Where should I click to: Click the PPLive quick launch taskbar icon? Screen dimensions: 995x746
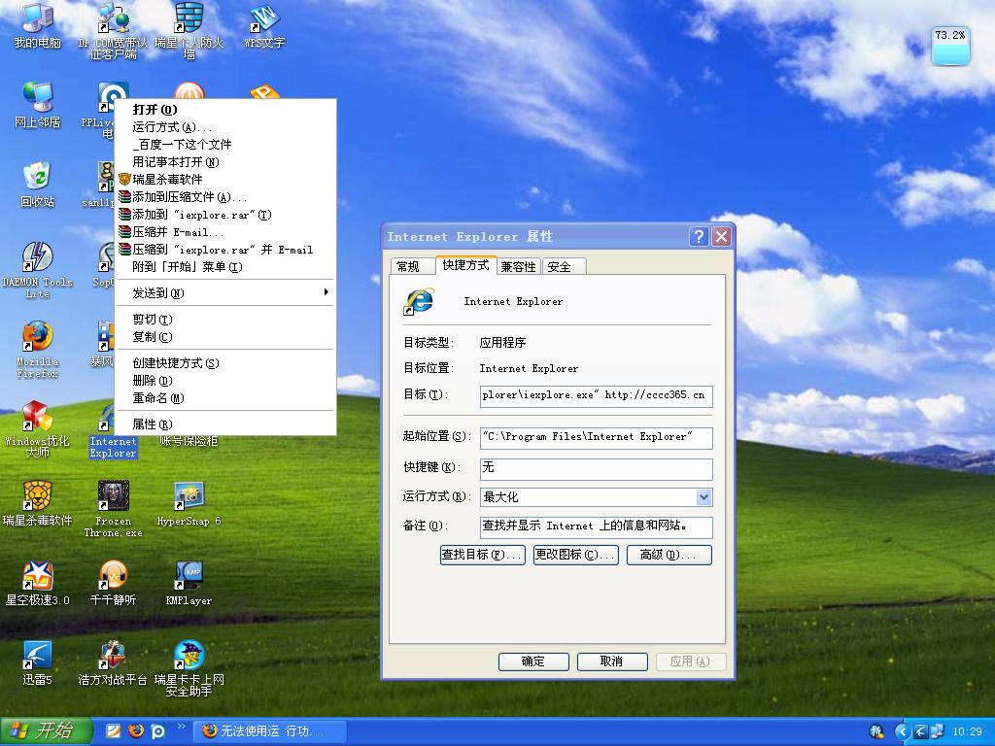click(157, 731)
